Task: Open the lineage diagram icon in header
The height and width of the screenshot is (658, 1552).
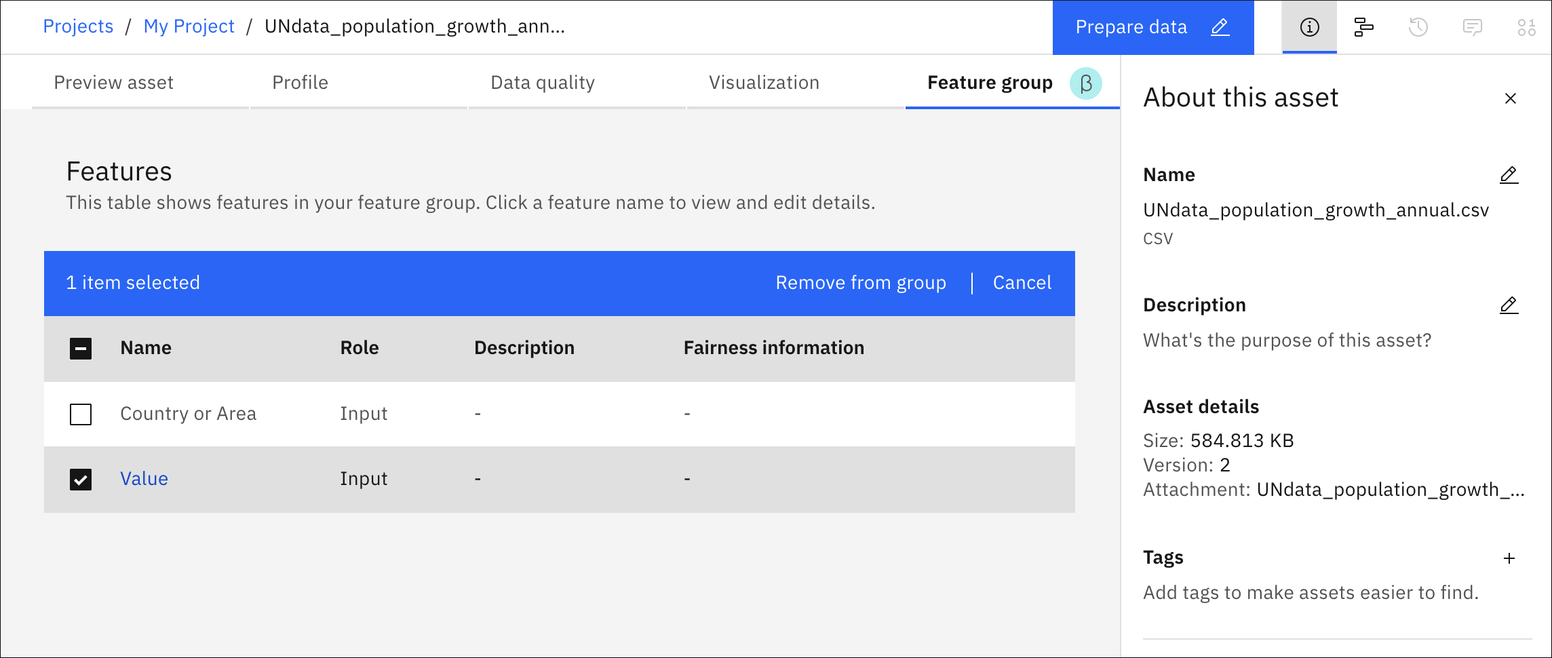Action: pyautogui.click(x=1363, y=27)
